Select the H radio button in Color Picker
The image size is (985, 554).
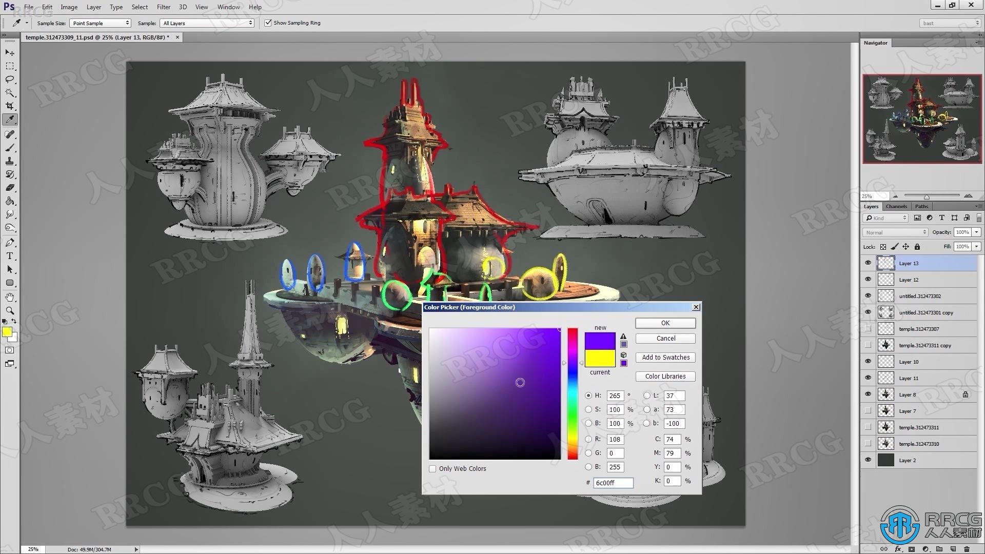588,395
